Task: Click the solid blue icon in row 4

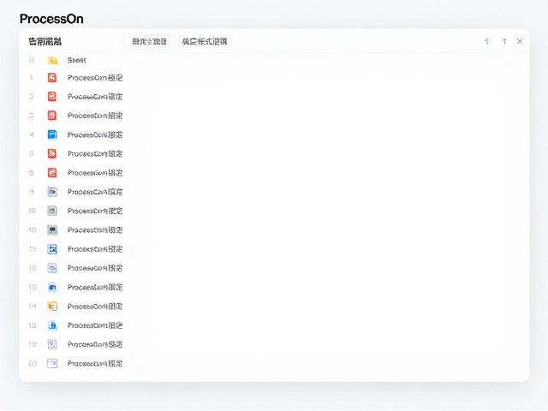Action: (x=52, y=134)
